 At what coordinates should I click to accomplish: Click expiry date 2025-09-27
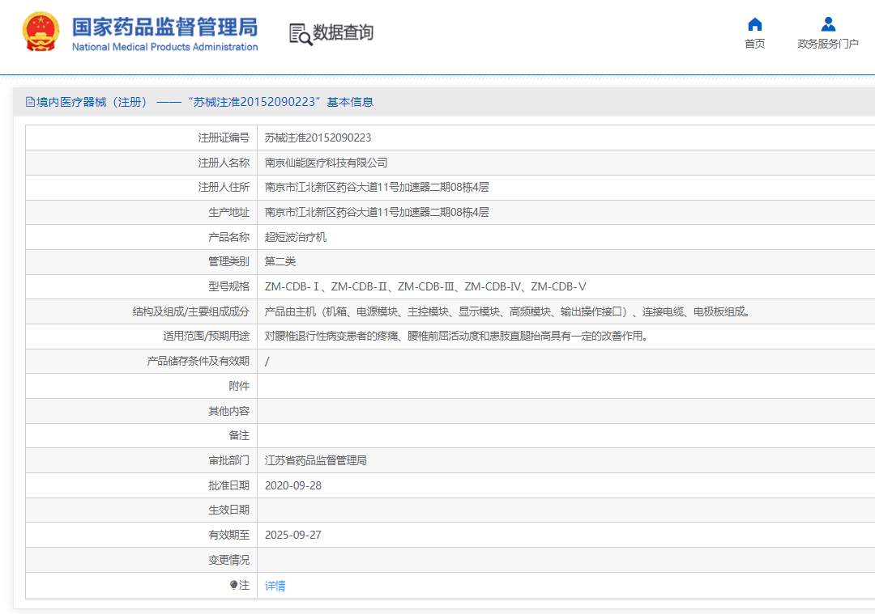point(293,535)
